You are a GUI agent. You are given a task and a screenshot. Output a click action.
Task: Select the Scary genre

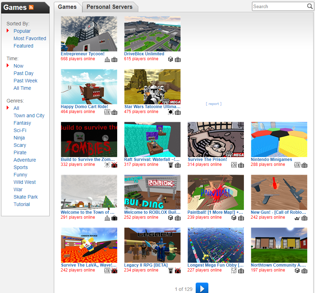(20, 145)
